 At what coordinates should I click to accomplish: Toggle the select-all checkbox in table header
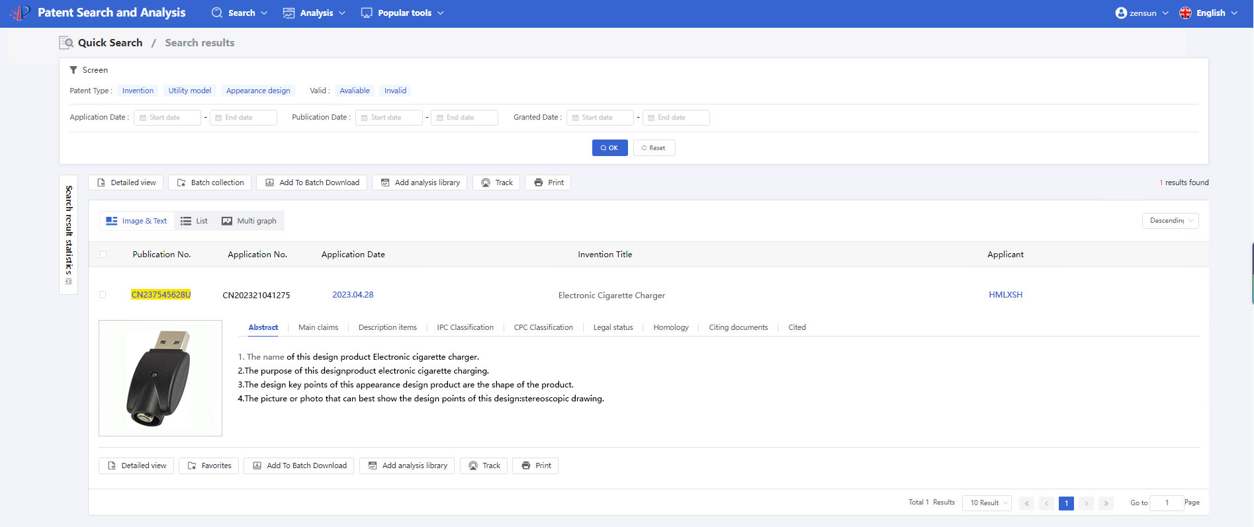(103, 255)
